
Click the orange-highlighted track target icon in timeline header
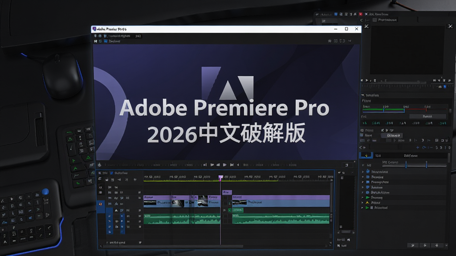pyautogui.click(x=100, y=204)
